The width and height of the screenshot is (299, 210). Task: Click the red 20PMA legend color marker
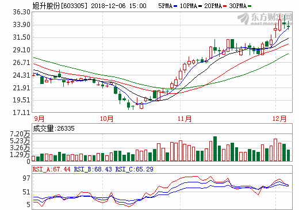coord(225,6)
